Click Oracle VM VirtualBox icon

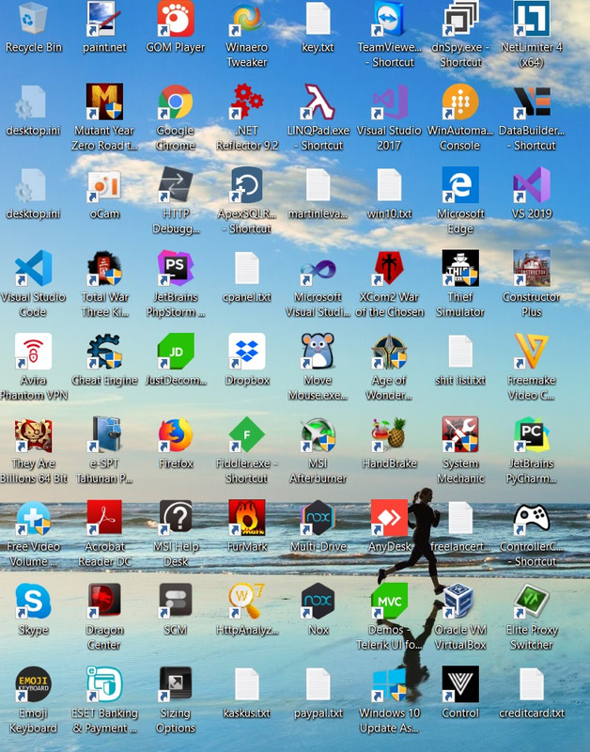460,601
